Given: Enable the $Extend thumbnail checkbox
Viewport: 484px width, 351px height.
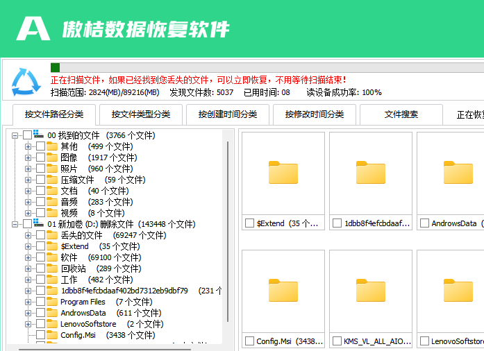Looking at the screenshot, I should click(250, 223).
